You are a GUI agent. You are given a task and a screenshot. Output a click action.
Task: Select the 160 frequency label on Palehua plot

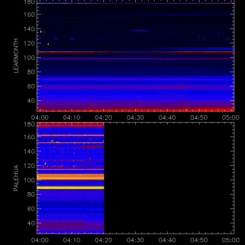pyautogui.click(x=29, y=137)
